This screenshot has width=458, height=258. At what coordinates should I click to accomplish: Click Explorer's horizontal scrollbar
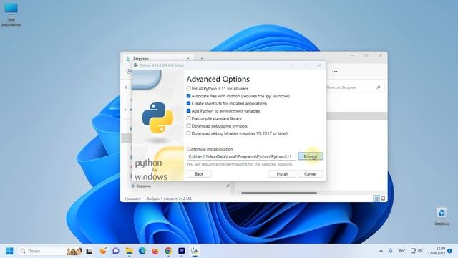pyautogui.click(x=279, y=193)
